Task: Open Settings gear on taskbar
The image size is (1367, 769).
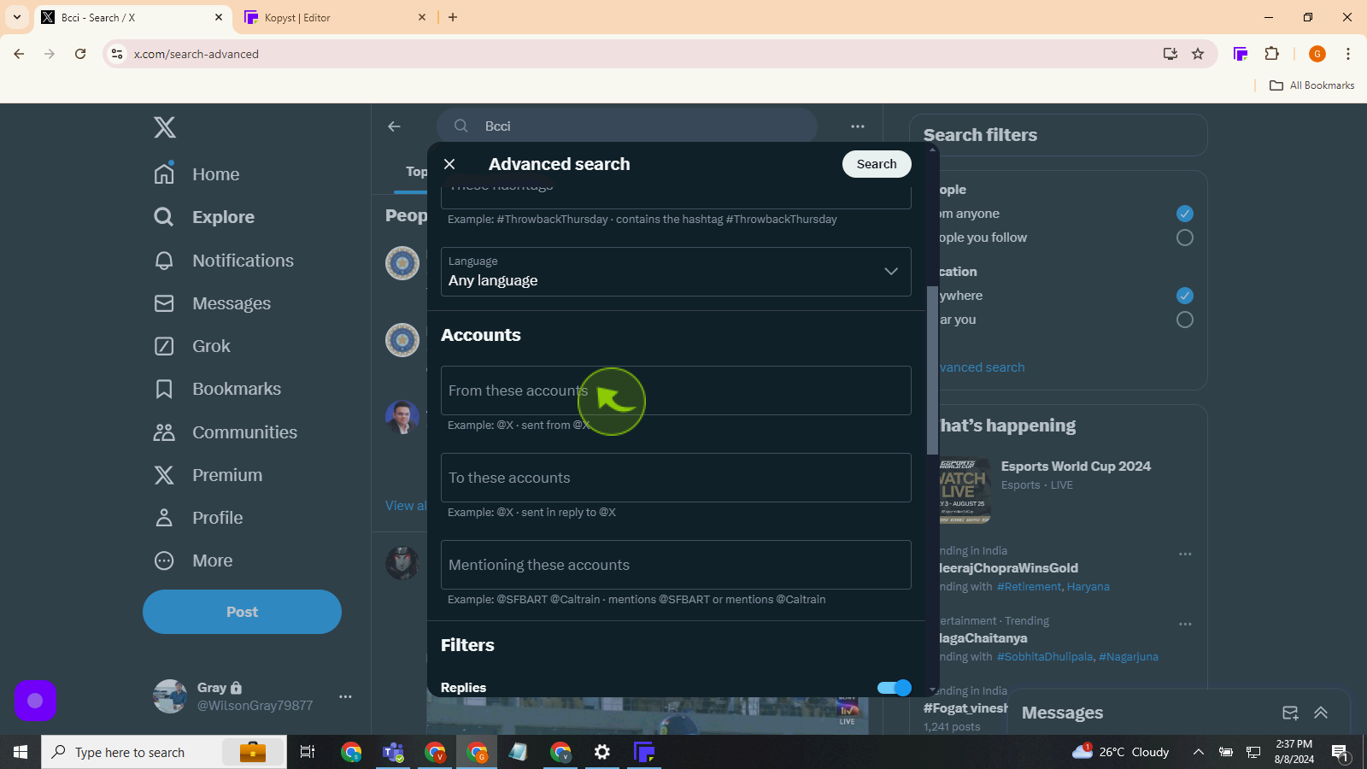Action: point(602,752)
